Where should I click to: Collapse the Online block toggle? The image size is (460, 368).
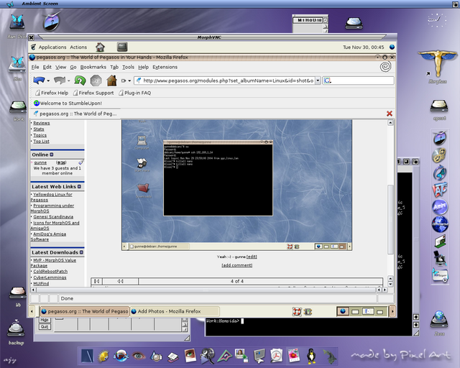(x=52, y=155)
